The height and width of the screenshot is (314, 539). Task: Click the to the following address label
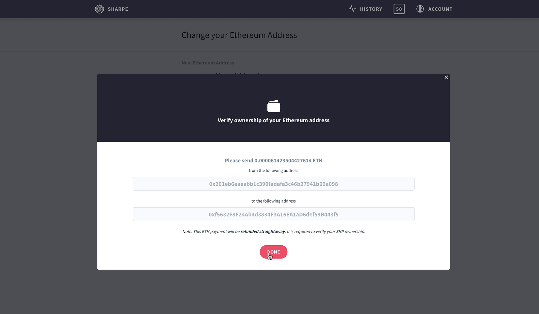pyautogui.click(x=274, y=201)
